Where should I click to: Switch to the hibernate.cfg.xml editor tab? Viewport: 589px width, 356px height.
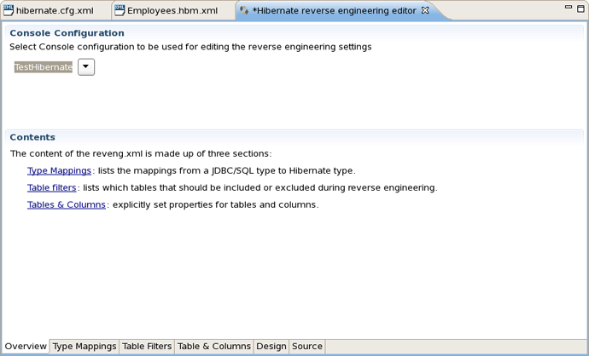[x=55, y=11]
